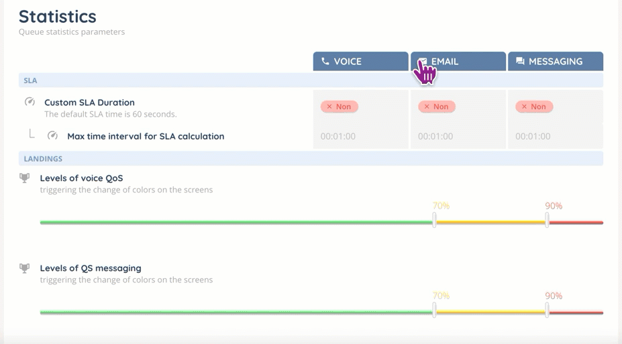Click the green section of voice QoS bar
Image resolution: width=622 pixels, height=344 pixels.
(x=235, y=222)
